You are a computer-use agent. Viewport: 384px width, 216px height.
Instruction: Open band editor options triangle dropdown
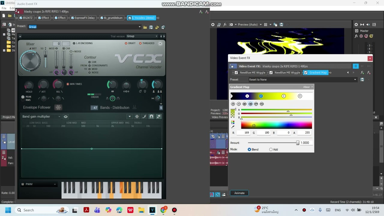point(130,116)
